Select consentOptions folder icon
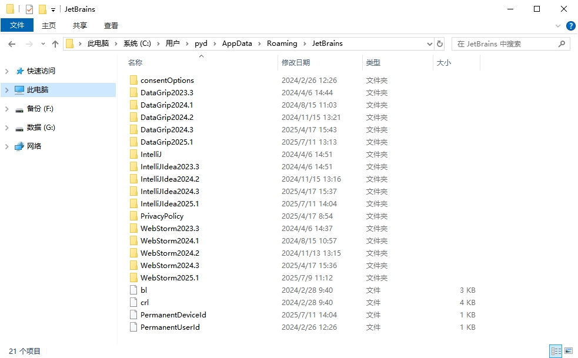 point(133,80)
